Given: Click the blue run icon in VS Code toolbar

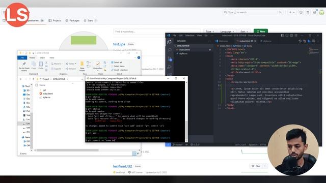Looking at the screenshot, I should 309,41.
